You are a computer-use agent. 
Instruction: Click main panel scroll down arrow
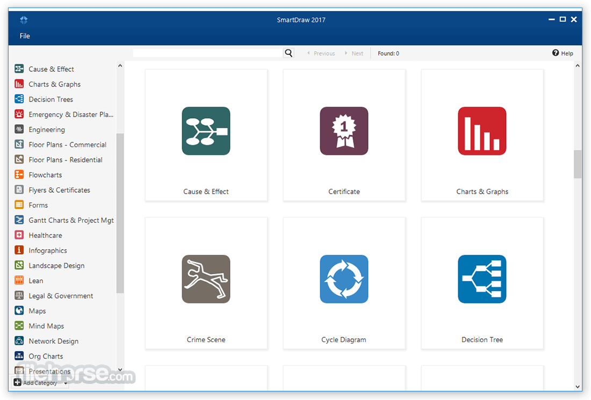tap(578, 387)
